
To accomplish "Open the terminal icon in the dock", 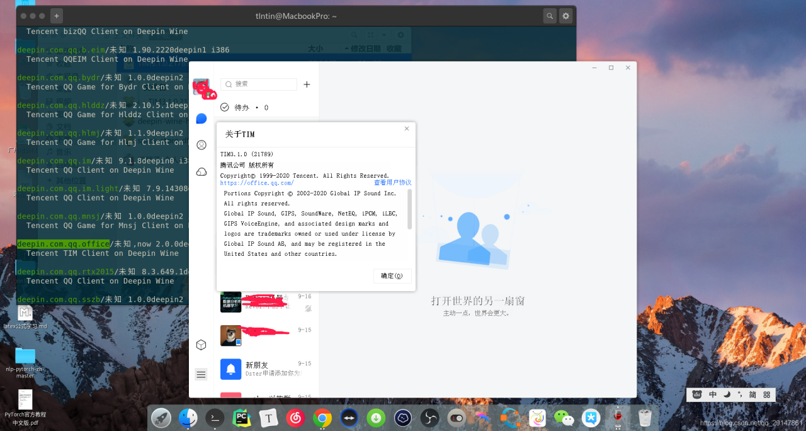I will (215, 417).
